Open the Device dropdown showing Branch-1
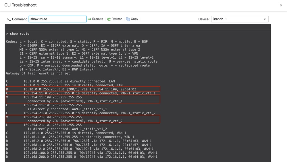The width and height of the screenshot is (287, 162). (240, 19)
